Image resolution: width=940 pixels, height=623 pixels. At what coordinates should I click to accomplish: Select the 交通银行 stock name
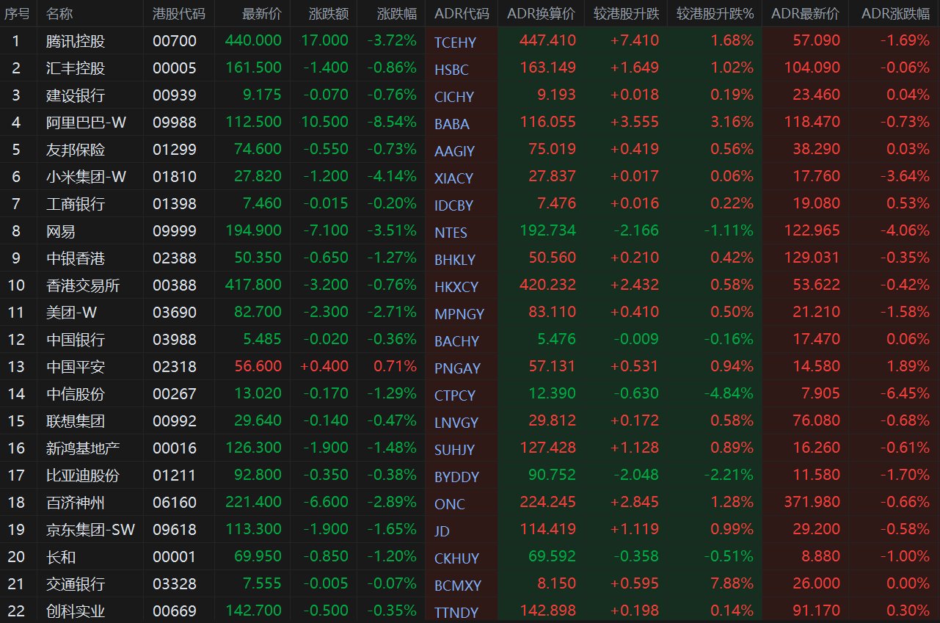coord(75,584)
